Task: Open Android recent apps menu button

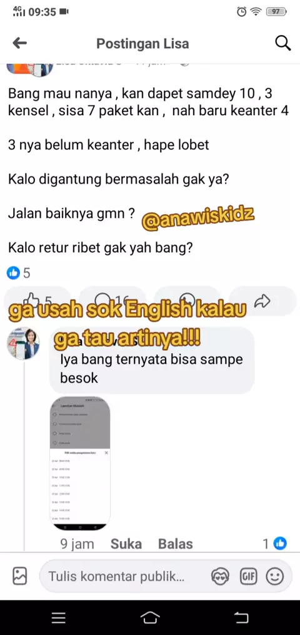Action: [59, 617]
